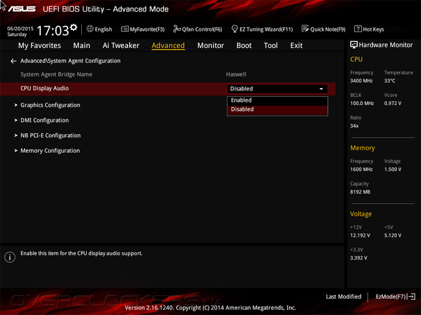Click the Haswell bridge name value
The height and width of the screenshot is (315, 421).
click(x=236, y=74)
